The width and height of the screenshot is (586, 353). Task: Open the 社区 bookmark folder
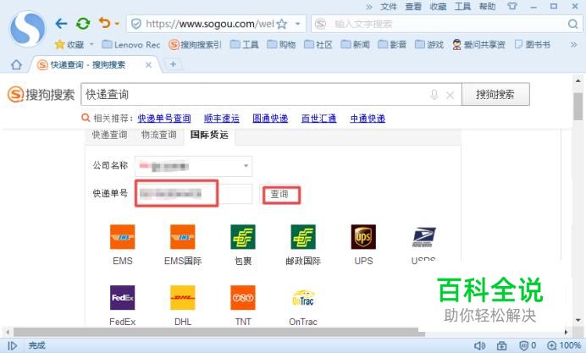[318, 45]
